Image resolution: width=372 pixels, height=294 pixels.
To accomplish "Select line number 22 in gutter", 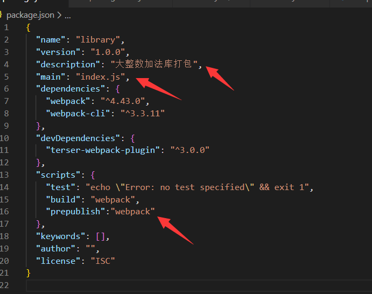I will [x=4, y=285].
